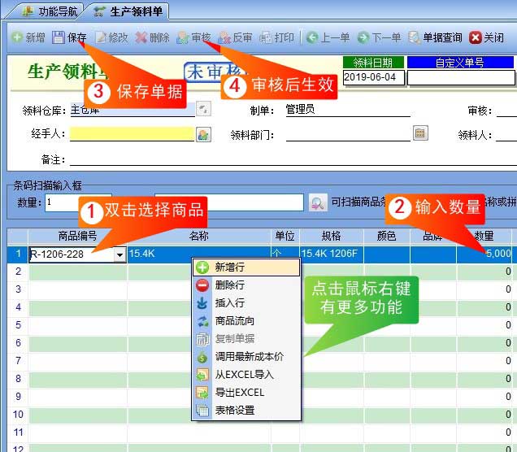
Task: Choose 从EXCEL导入 menu entry
Action: click(x=246, y=375)
